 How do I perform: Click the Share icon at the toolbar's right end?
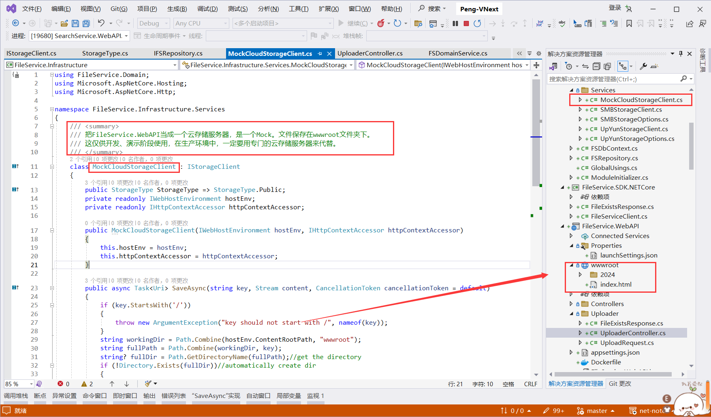(x=689, y=23)
